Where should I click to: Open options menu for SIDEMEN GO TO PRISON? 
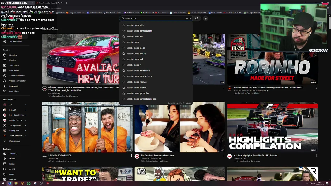point(132,156)
